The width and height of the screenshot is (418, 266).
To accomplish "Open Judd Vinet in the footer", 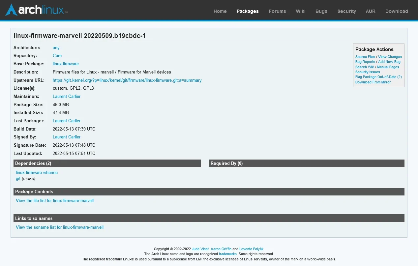I will pyautogui.click(x=200, y=249).
